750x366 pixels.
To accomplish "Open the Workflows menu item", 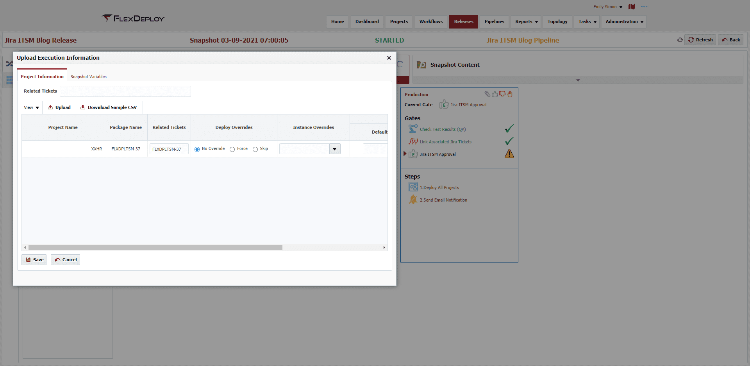I will [x=431, y=22].
